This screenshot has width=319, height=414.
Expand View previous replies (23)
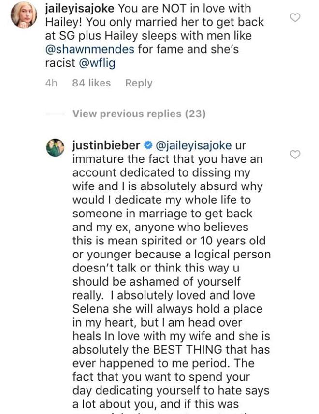(139, 114)
